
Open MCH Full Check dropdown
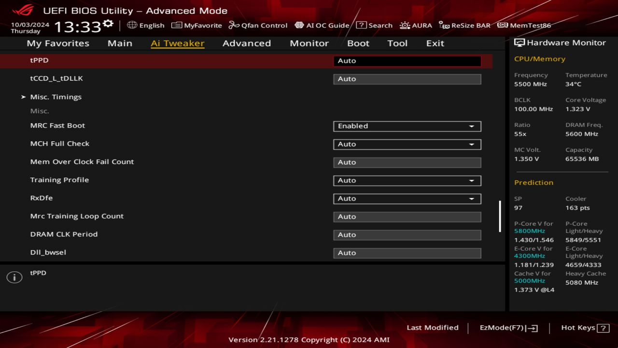click(407, 144)
